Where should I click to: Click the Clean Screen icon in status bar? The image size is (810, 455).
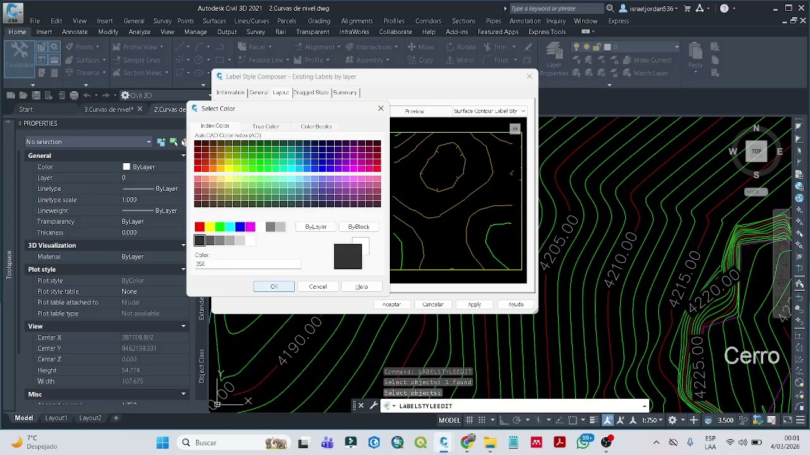787,420
